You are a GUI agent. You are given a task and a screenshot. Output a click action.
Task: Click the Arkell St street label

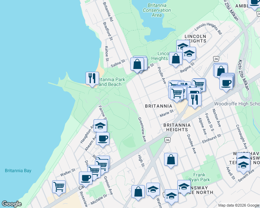(x=230, y=173)
